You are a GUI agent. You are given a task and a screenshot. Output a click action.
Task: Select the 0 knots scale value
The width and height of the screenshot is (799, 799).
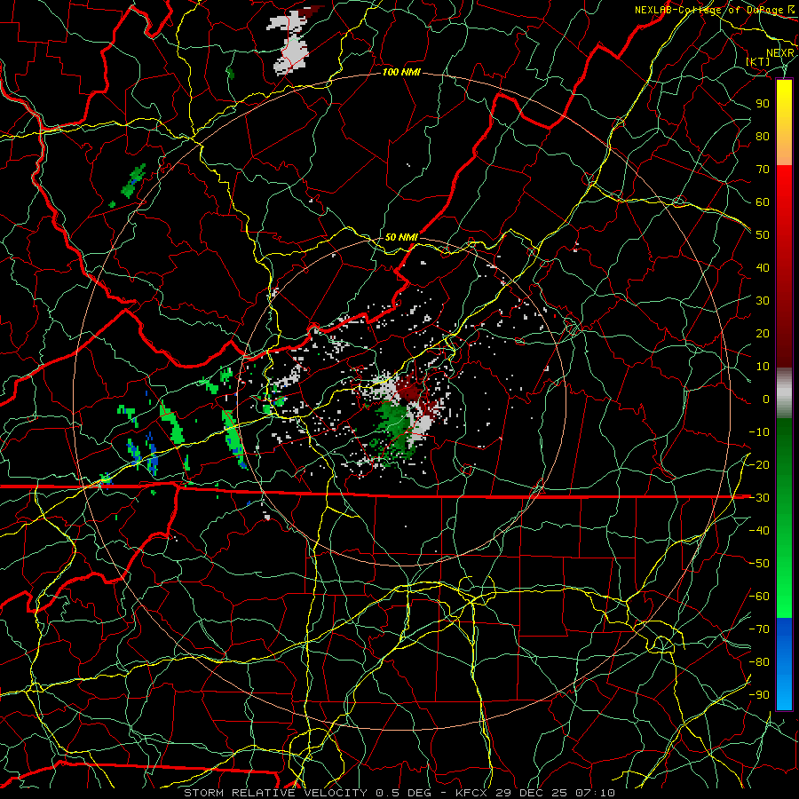(766, 399)
